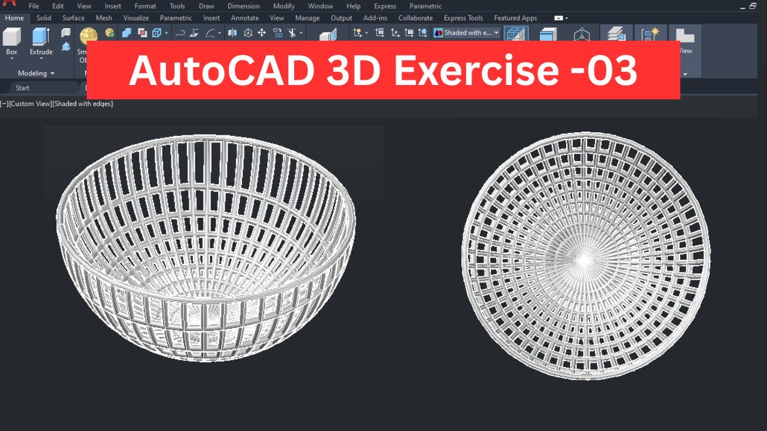Click the fillet edge arc icon
767x431 pixels.
click(x=210, y=33)
